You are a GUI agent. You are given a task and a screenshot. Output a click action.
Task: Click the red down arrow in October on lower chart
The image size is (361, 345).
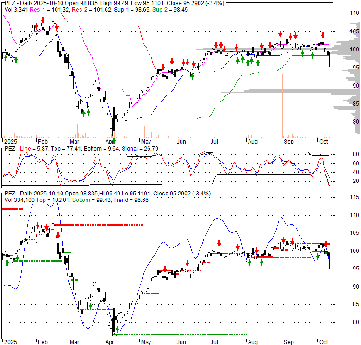(326, 244)
